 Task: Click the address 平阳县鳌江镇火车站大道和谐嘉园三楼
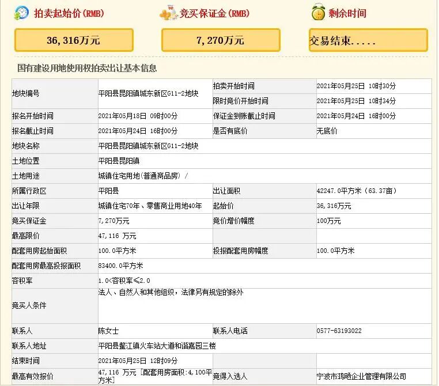157,346
